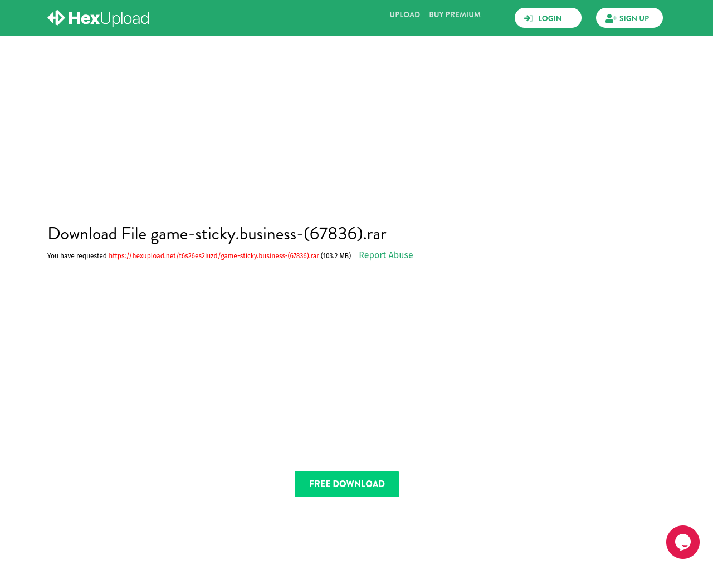Click the (103.2 MB) file size text

(336, 256)
